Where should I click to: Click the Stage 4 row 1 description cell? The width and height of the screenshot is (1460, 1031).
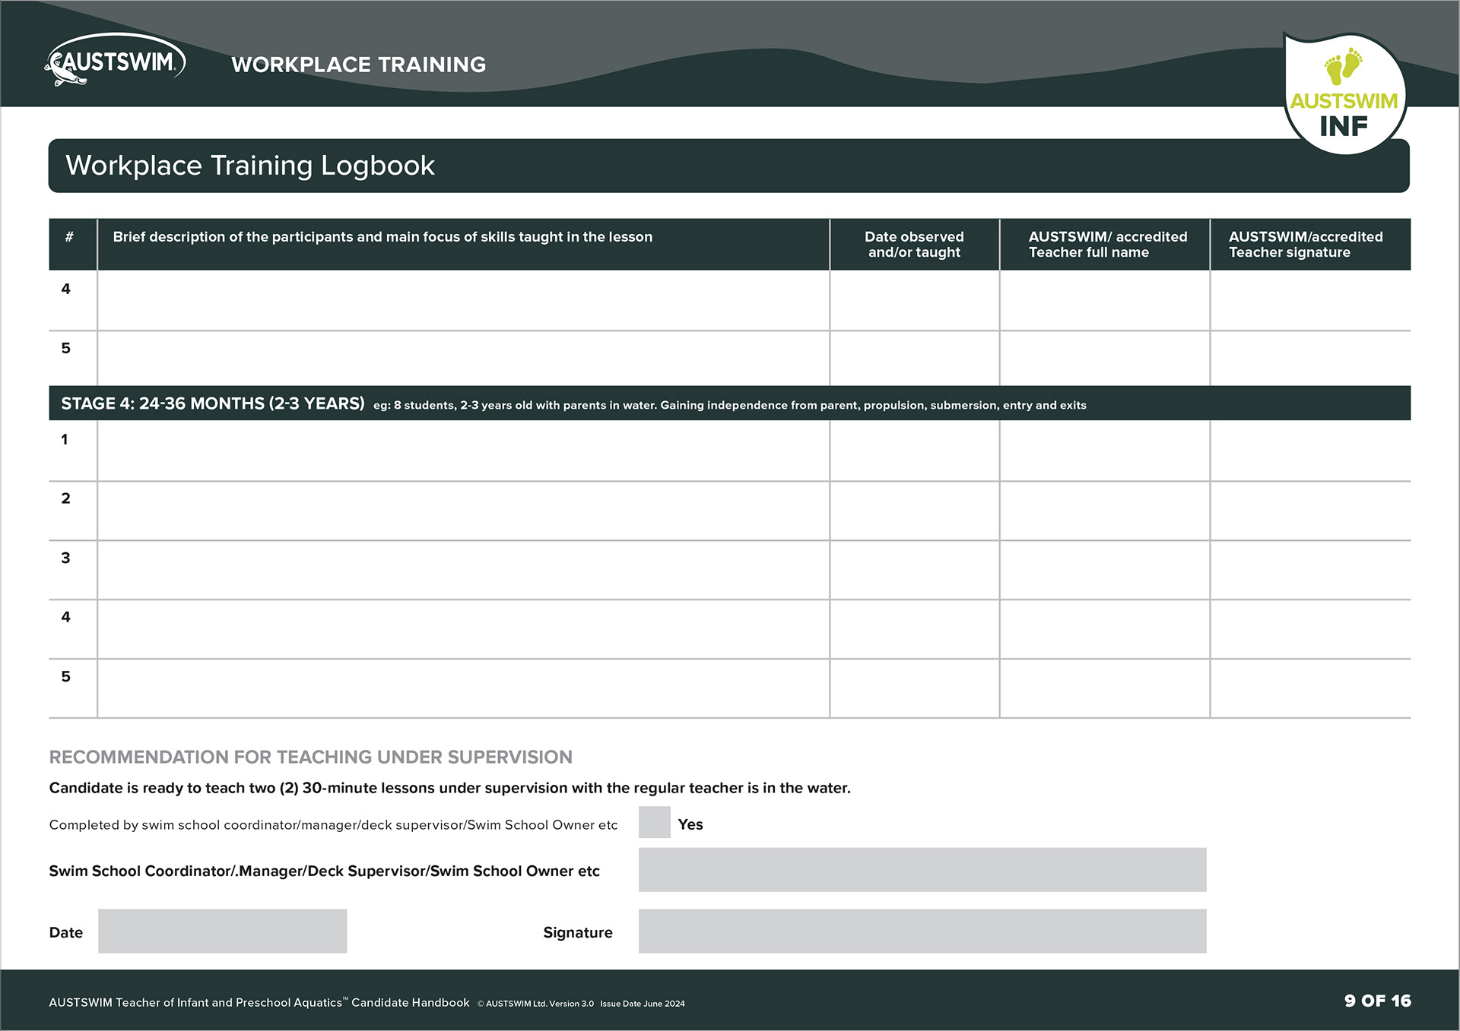(x=463, y=451)
